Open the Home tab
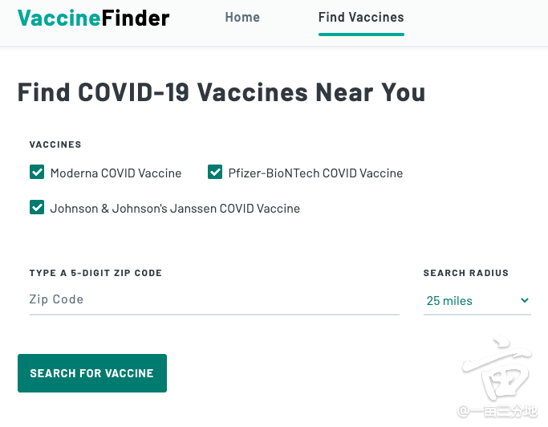 click(242, 17)
